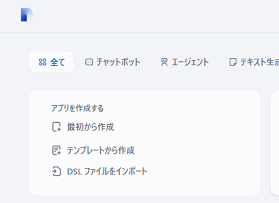Click the text generation note icon
The height and width of the screenshot is (203, 279).
point(233,62)
